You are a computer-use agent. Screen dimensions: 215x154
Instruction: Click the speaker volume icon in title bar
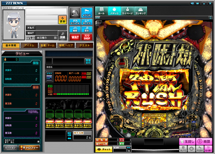coord(192,3)
